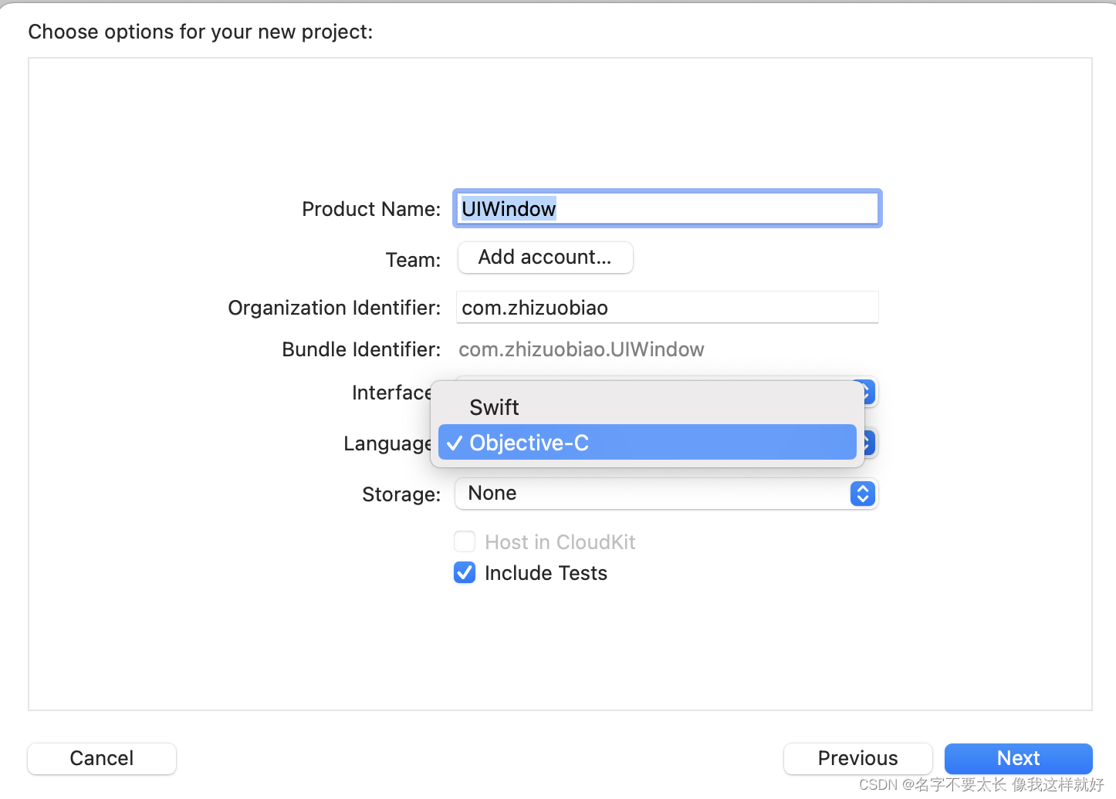The width and height of the screenshot is (1116, 799).
Task: Click the Bundle Identifier label
Action: pyautogui.click(x=361, y=349)
